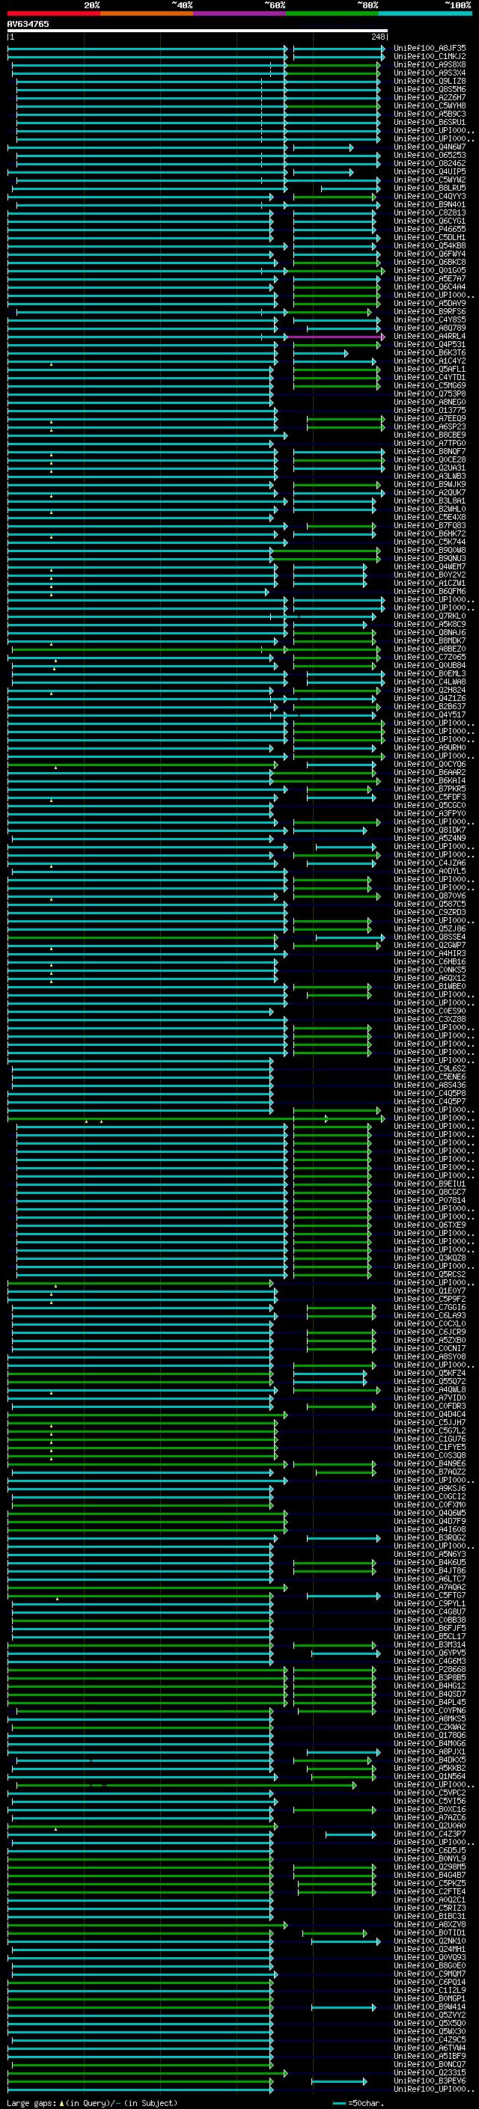This screenshot has height=2109, width=479.
Task: Choose hit UniRef100_Q4UIP5
Action: coord(430,172)
